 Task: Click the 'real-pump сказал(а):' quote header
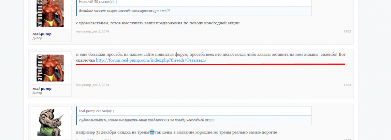click(95, 111)
